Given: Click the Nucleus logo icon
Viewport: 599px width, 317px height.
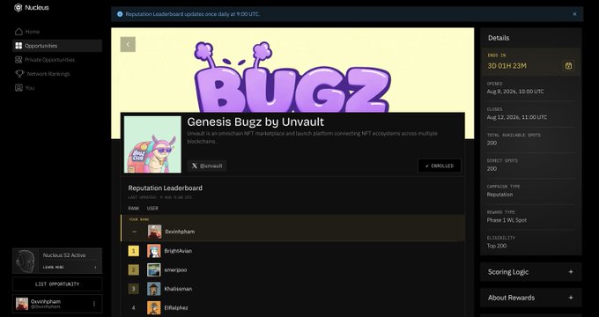Looking at the screenshot, I should click(x=18, y=8).
